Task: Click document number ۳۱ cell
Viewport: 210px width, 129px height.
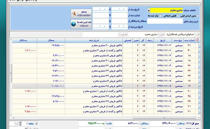Action: pos(189,45)
